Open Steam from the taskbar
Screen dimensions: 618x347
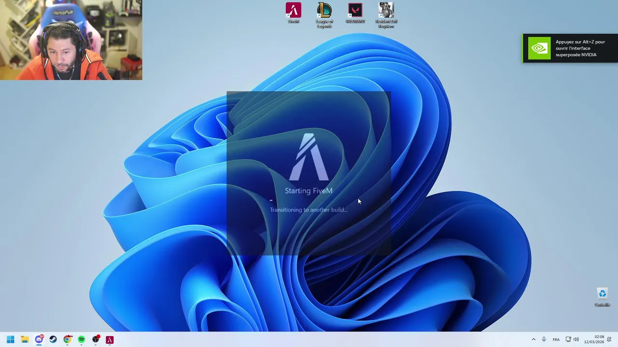pyautogui.click(x=53, y=339)
